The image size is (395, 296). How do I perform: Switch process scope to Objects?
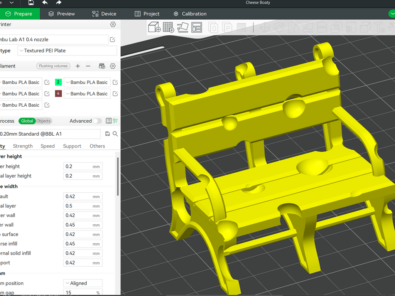click(x=43, y=121)
